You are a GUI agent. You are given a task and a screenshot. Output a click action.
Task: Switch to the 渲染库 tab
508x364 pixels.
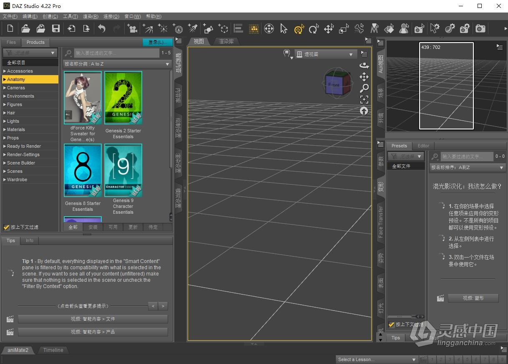pyautogui.click(x=225, y=41)
